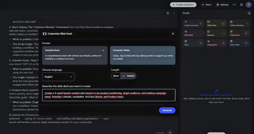Click citation marker 9 after 'digital organizations'
Viewport: 254px width, 134px height.
click(x=100, y=119)
